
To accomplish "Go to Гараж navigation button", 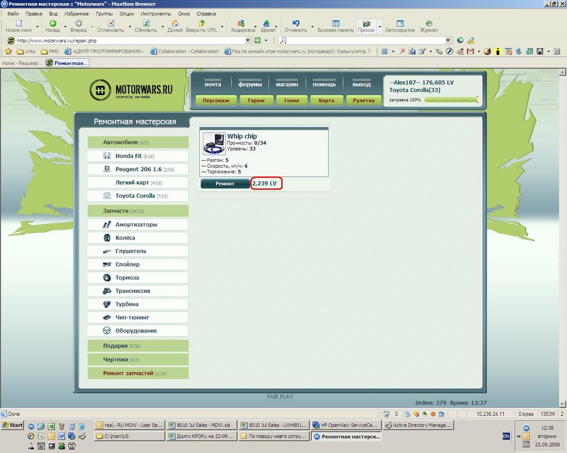I will pyautogui.click(x=256, y=100).
